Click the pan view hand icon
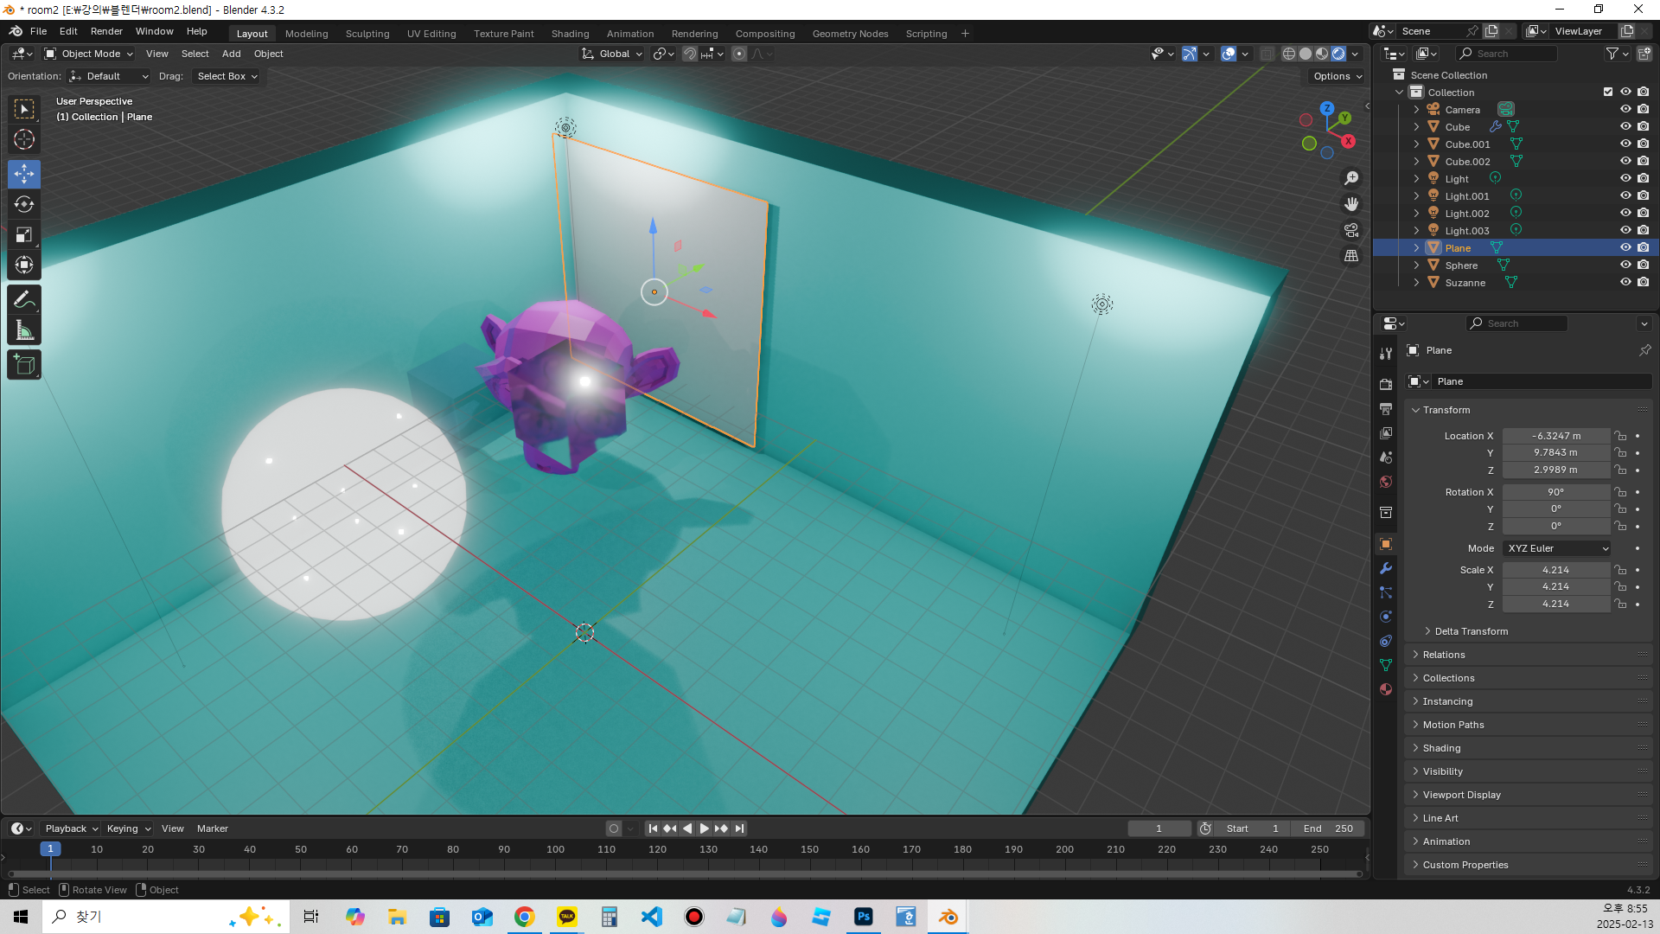 tap(1351, 204)
